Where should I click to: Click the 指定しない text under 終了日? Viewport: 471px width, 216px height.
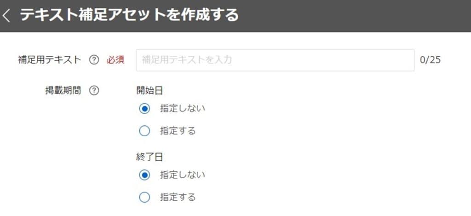coord(183,175)
